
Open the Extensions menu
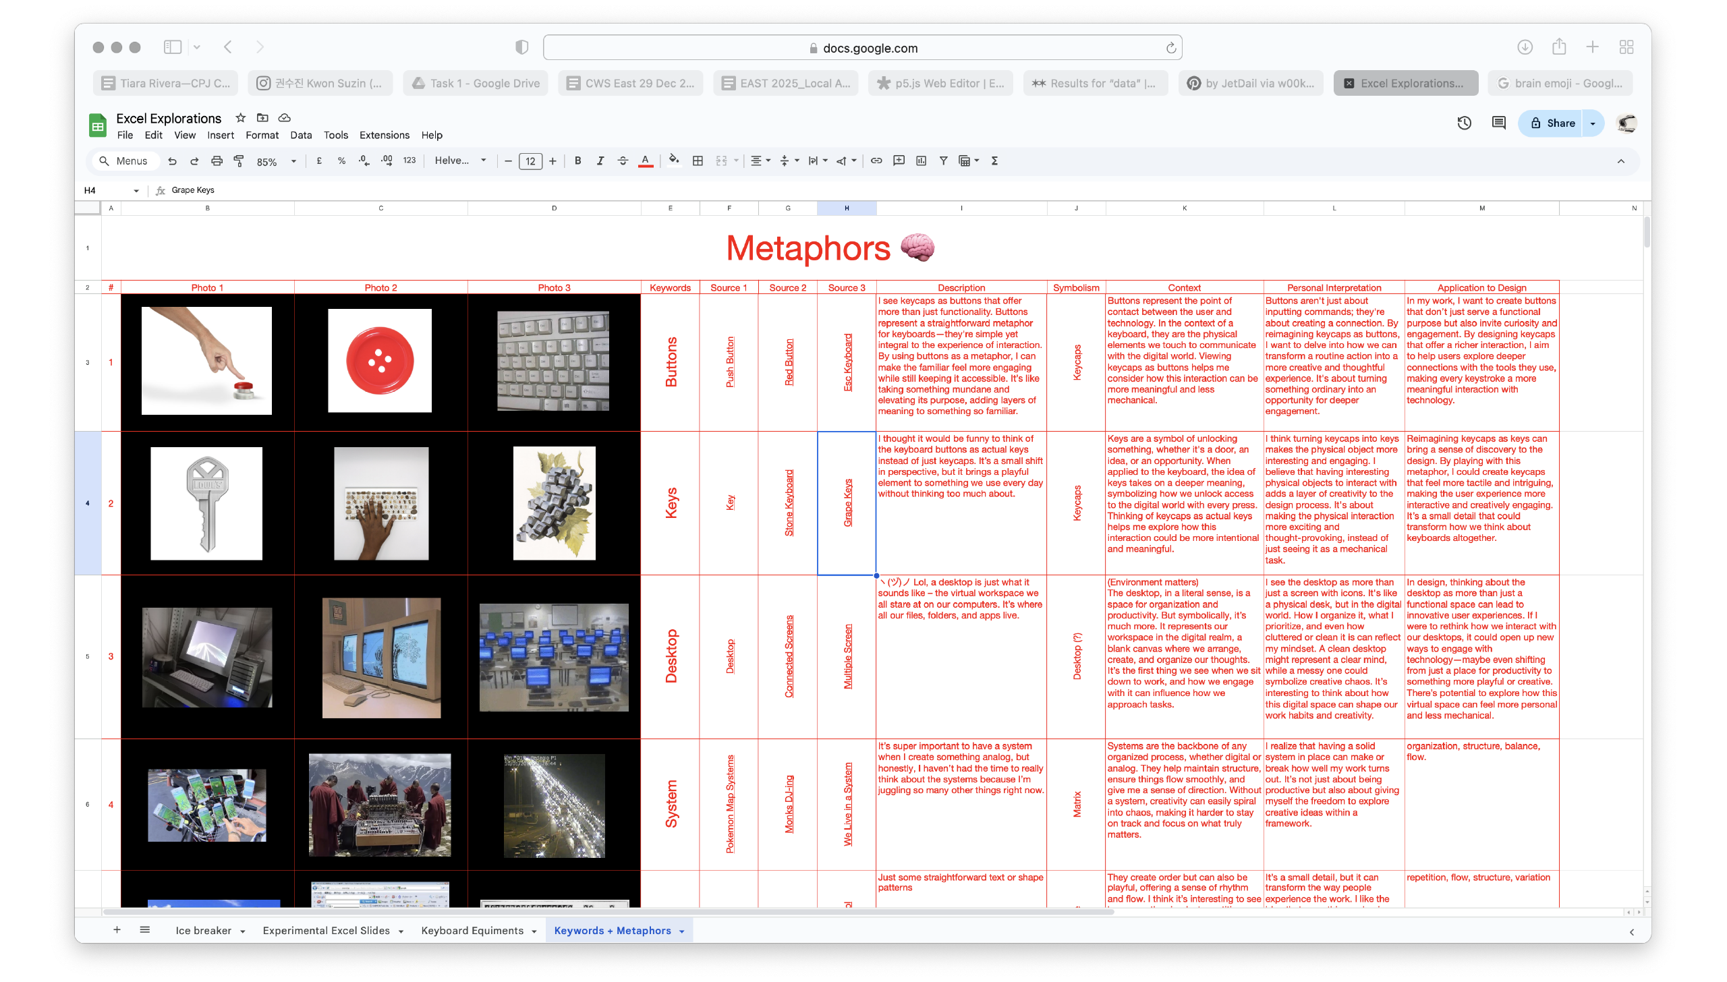tap(385, 136)
